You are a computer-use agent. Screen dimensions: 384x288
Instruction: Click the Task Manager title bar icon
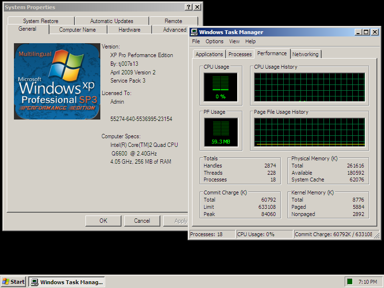point(194,32)
